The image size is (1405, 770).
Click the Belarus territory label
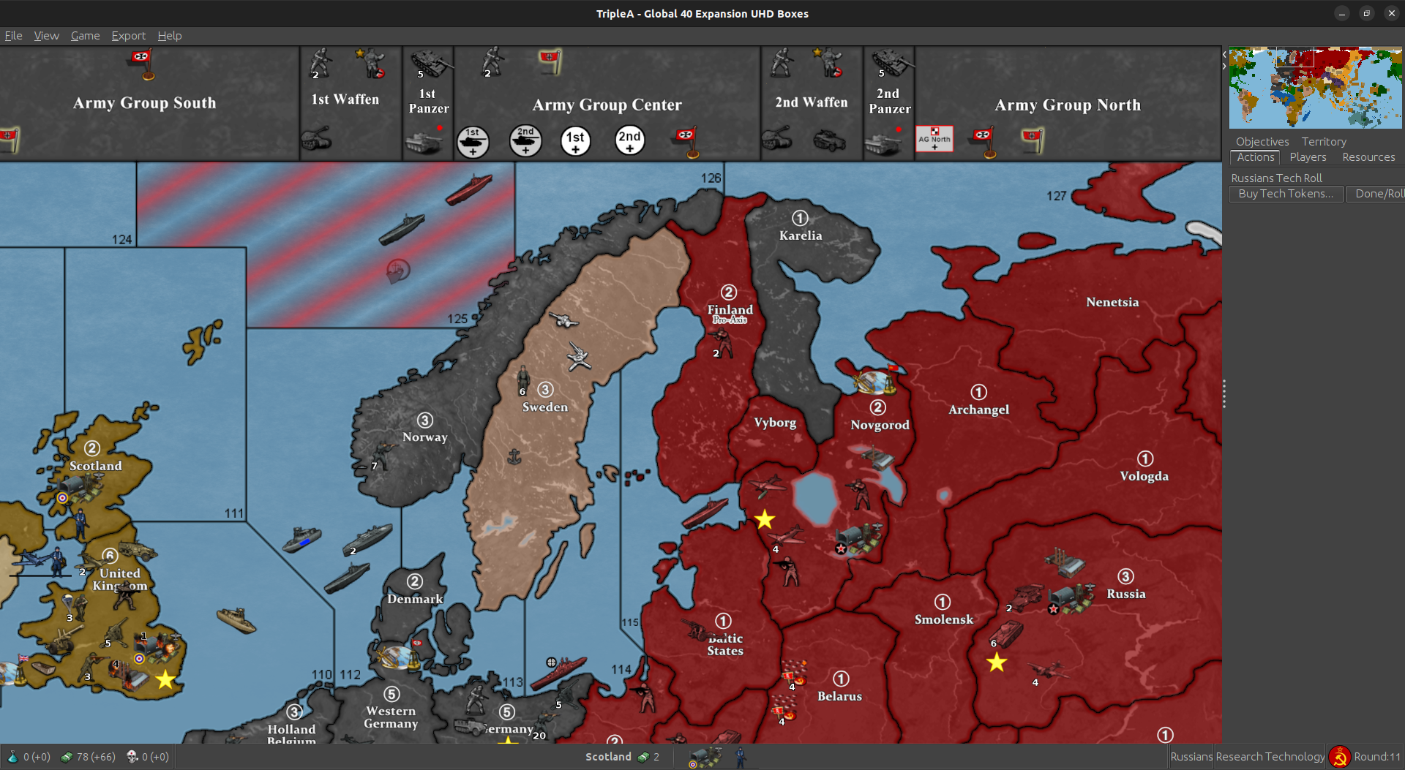[839, 696]
